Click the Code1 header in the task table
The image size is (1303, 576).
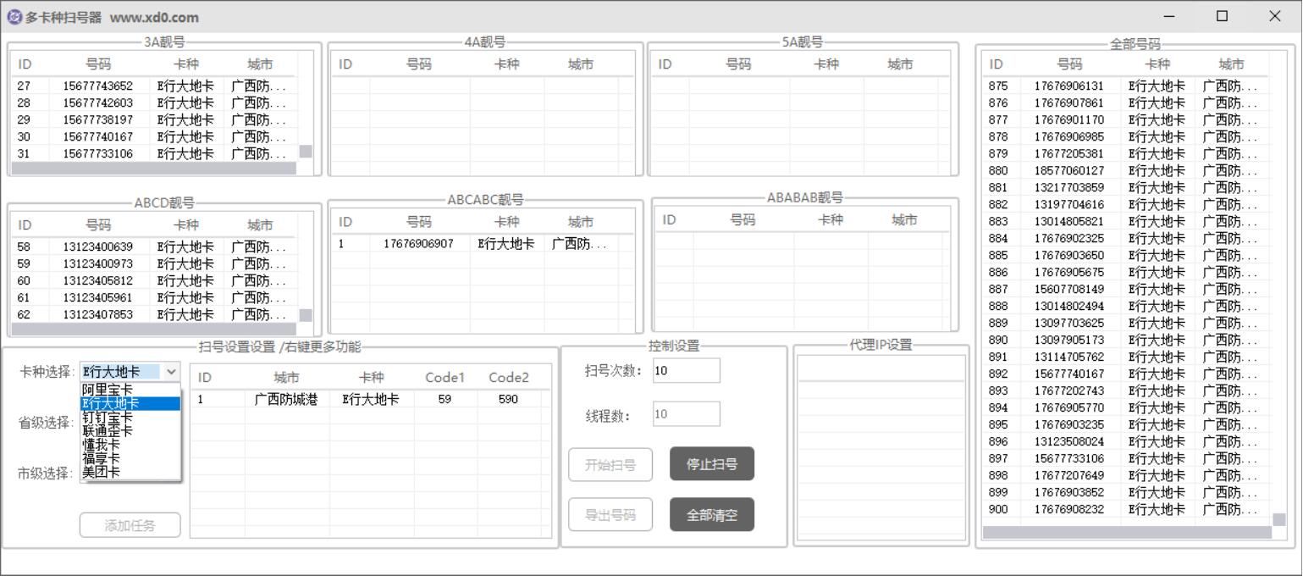click(444, 378)
